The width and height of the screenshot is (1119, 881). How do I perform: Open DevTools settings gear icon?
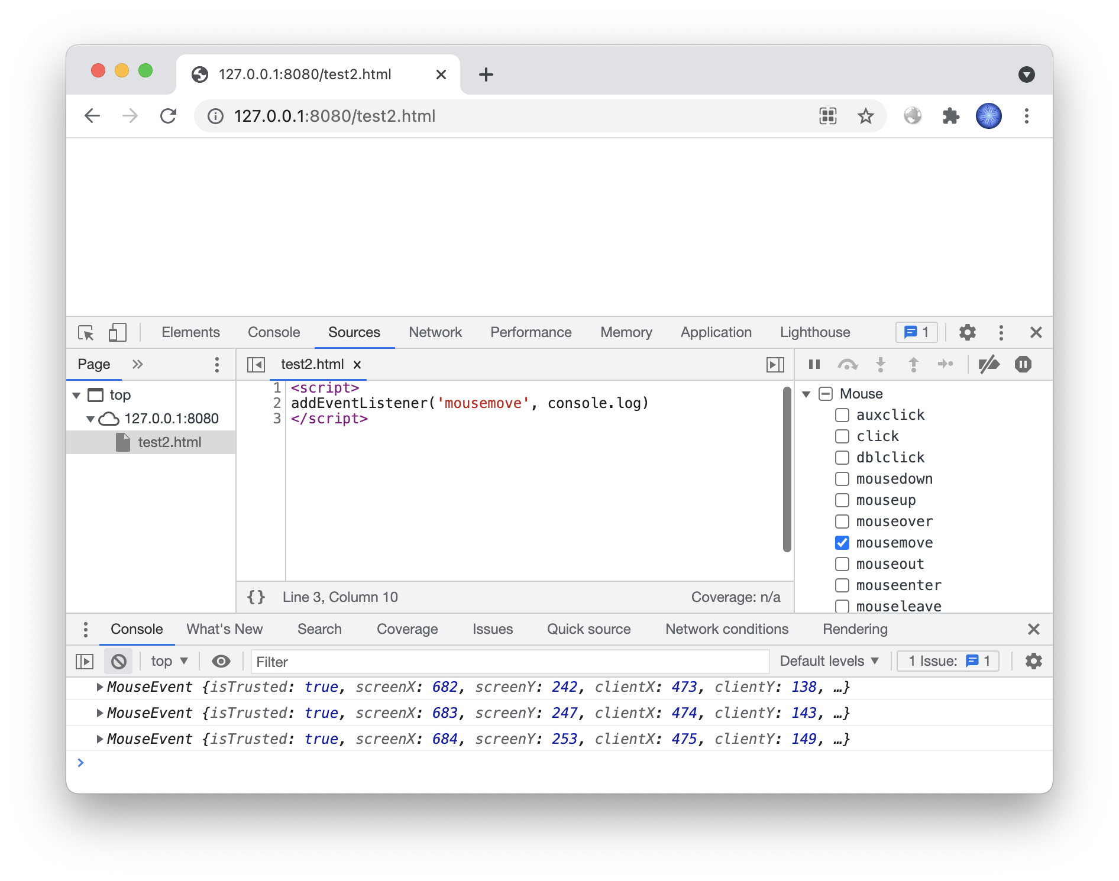(967, 333)
